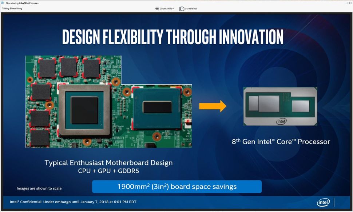Screen dimensions: 353x212
Task: Click the zoom magnifier icon in the toolbar
Action: (156, 8)
